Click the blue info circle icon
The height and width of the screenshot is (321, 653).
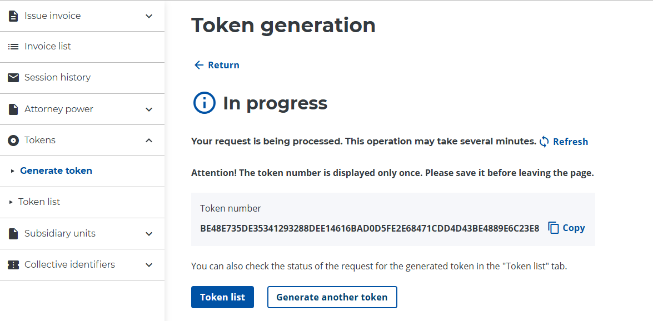(204, 103)
